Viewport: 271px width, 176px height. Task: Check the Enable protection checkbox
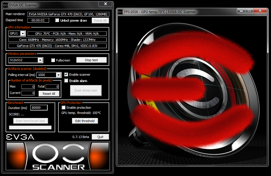tap(63, 108)
